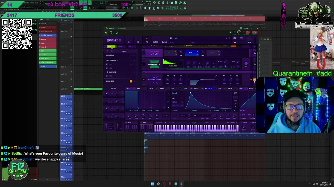Open the Serum preset name dropdown arrow
This screenshot has width=334, height=187.
click(223, 38)
